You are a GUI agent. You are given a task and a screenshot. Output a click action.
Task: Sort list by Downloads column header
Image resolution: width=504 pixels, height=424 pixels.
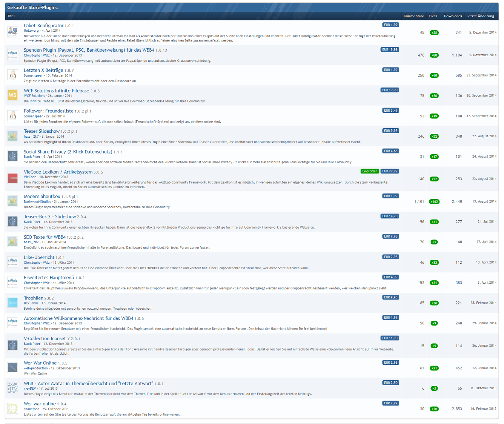point(453,16)
